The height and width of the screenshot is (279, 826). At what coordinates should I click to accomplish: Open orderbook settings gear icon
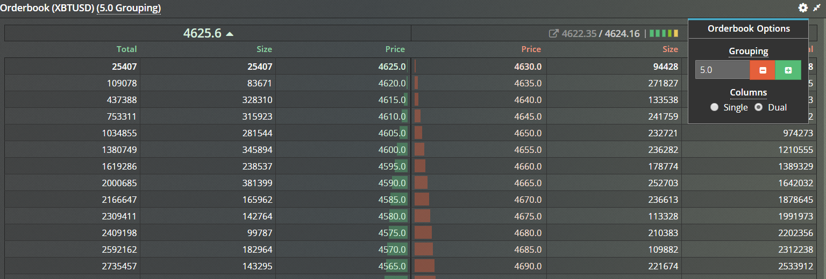(803, 8)
